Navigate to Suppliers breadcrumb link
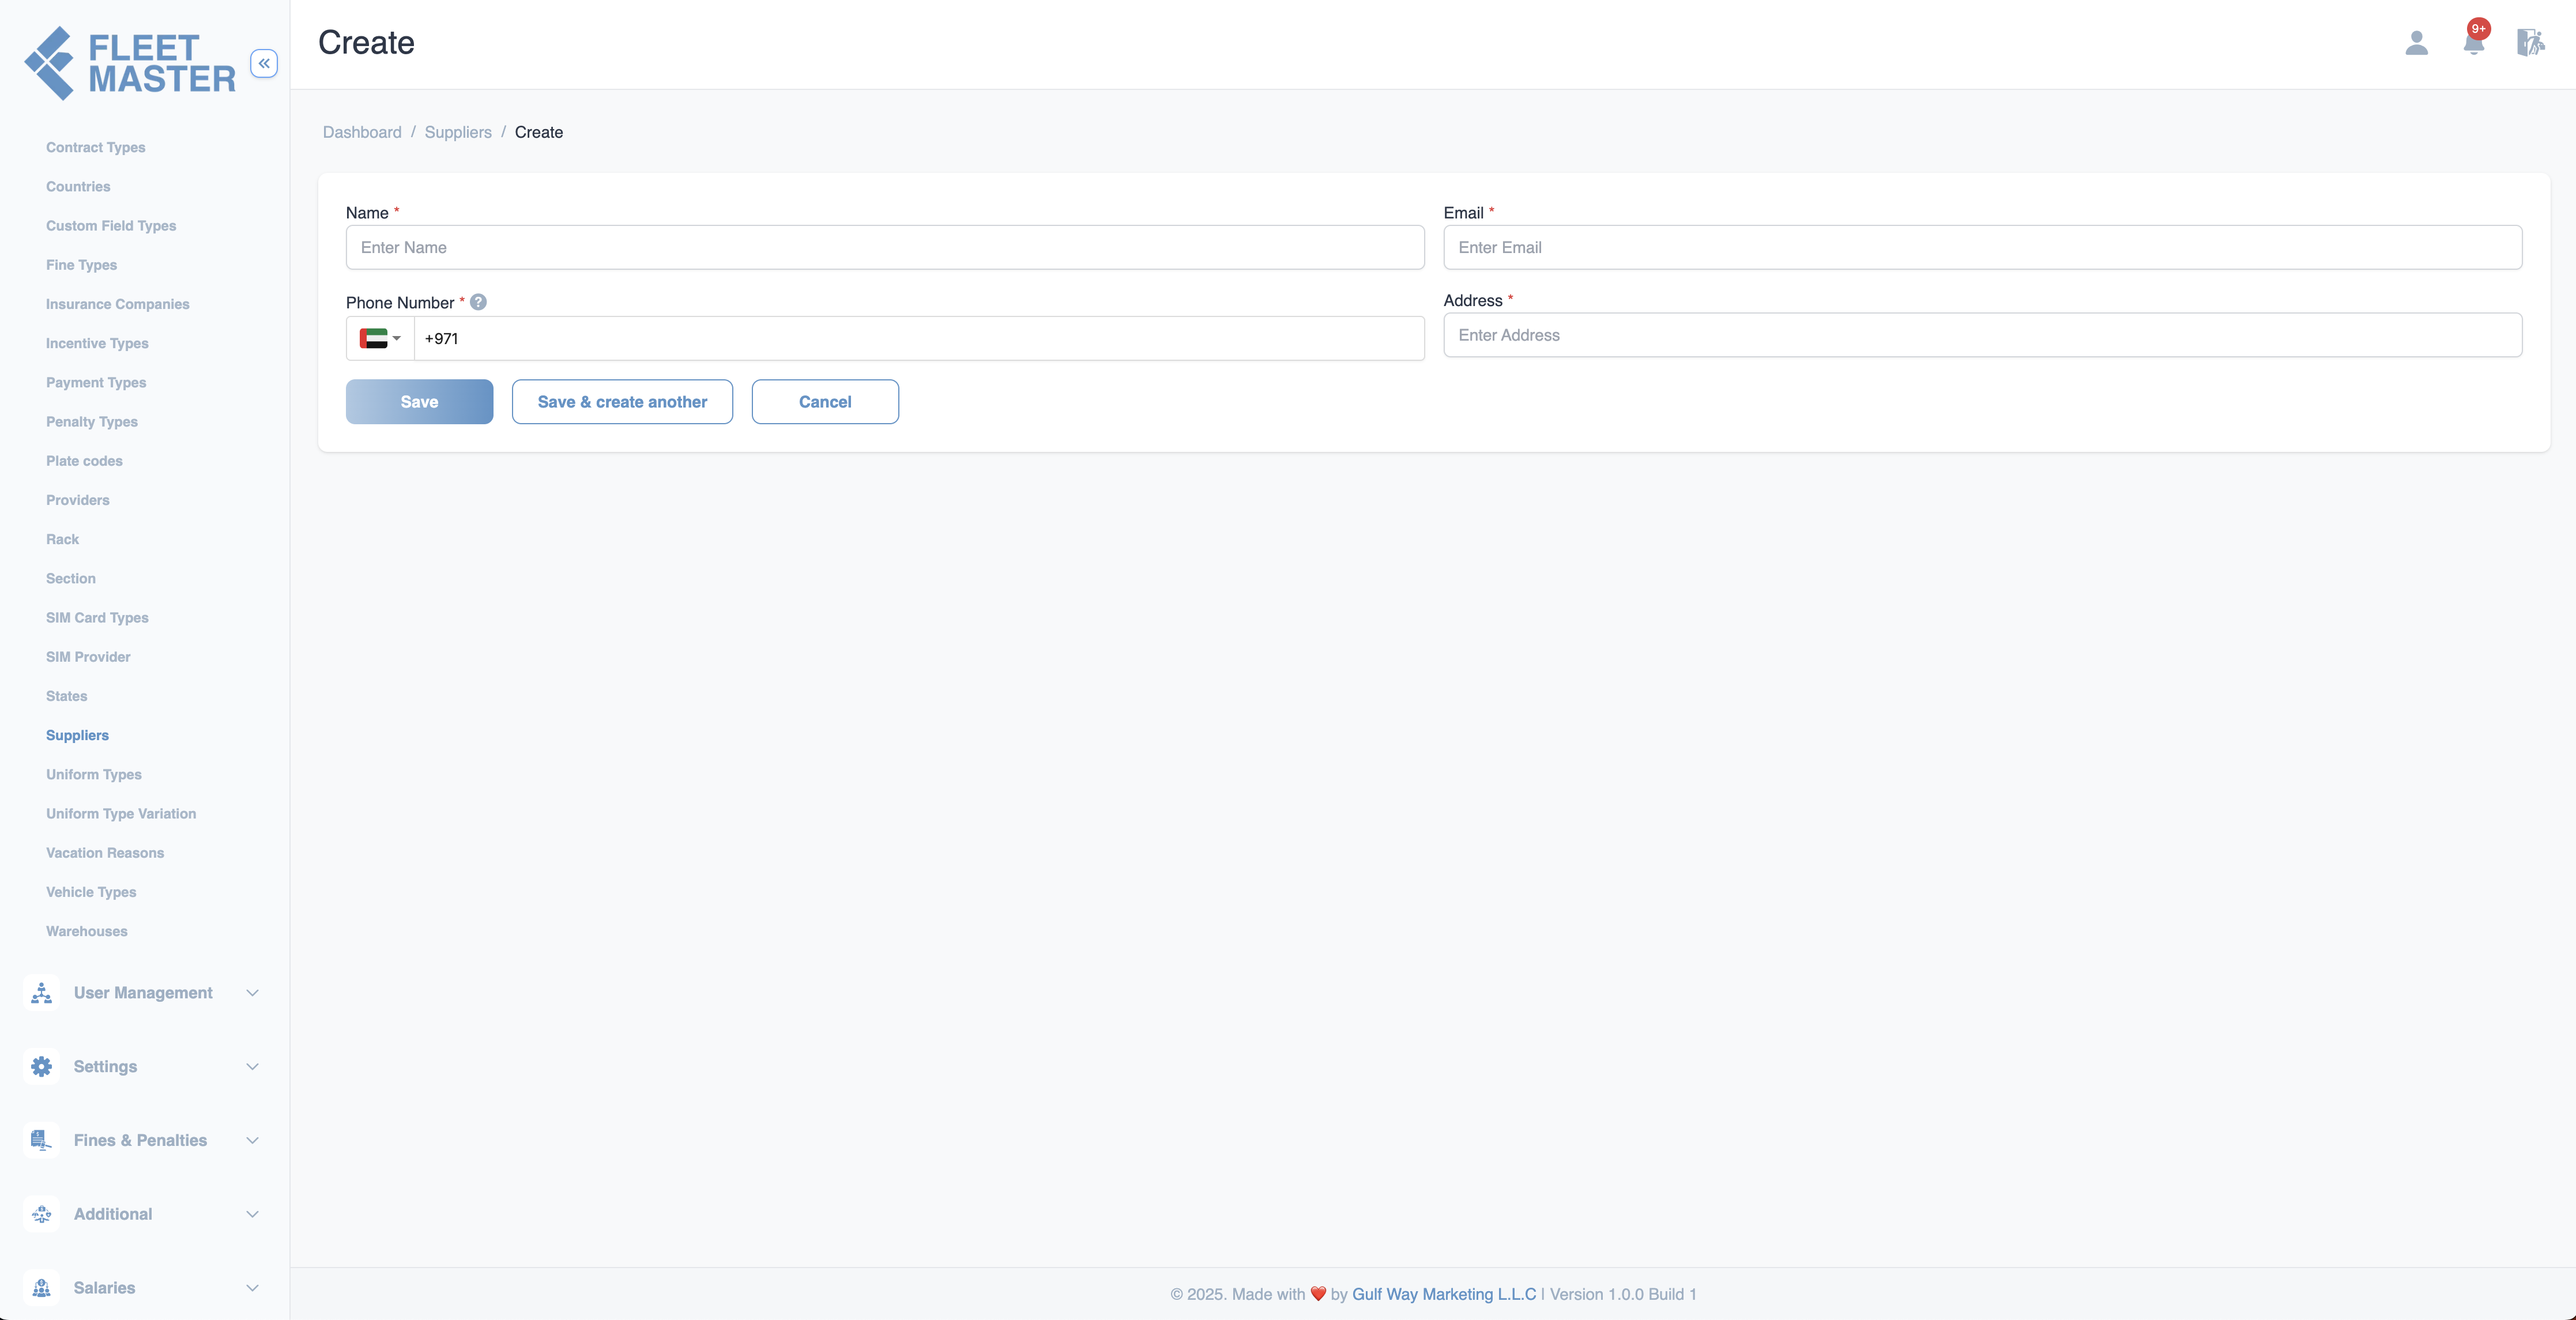Screen dimensions: 2576x1320 click(458, 132)
